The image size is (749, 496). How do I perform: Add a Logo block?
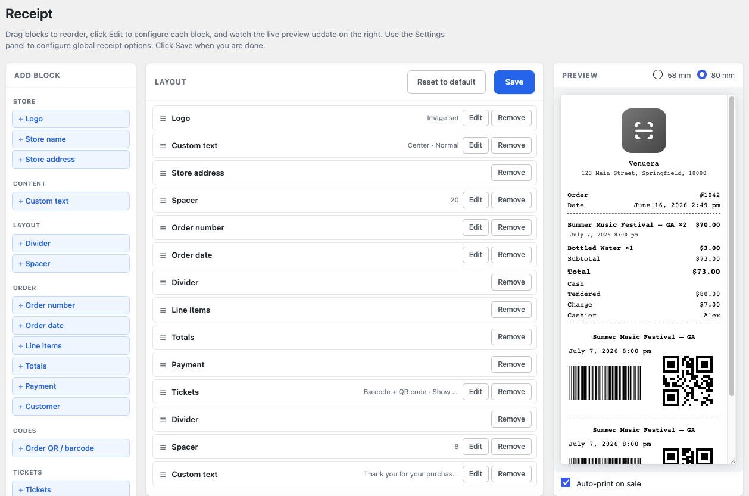[71, 119]
